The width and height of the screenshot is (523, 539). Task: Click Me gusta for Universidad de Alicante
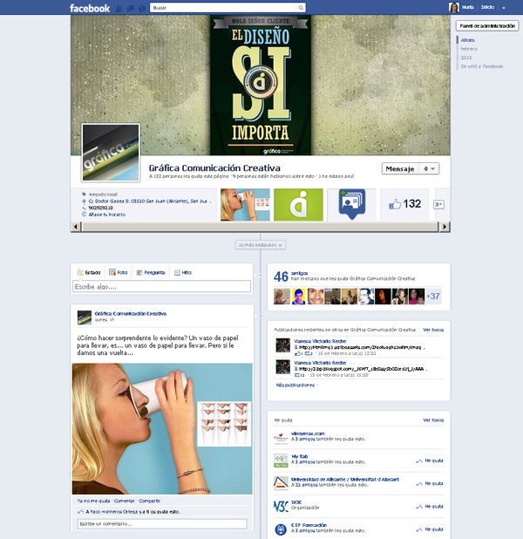[430, 484]
